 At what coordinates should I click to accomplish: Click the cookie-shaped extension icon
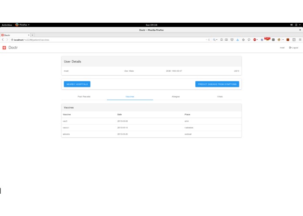279,40
